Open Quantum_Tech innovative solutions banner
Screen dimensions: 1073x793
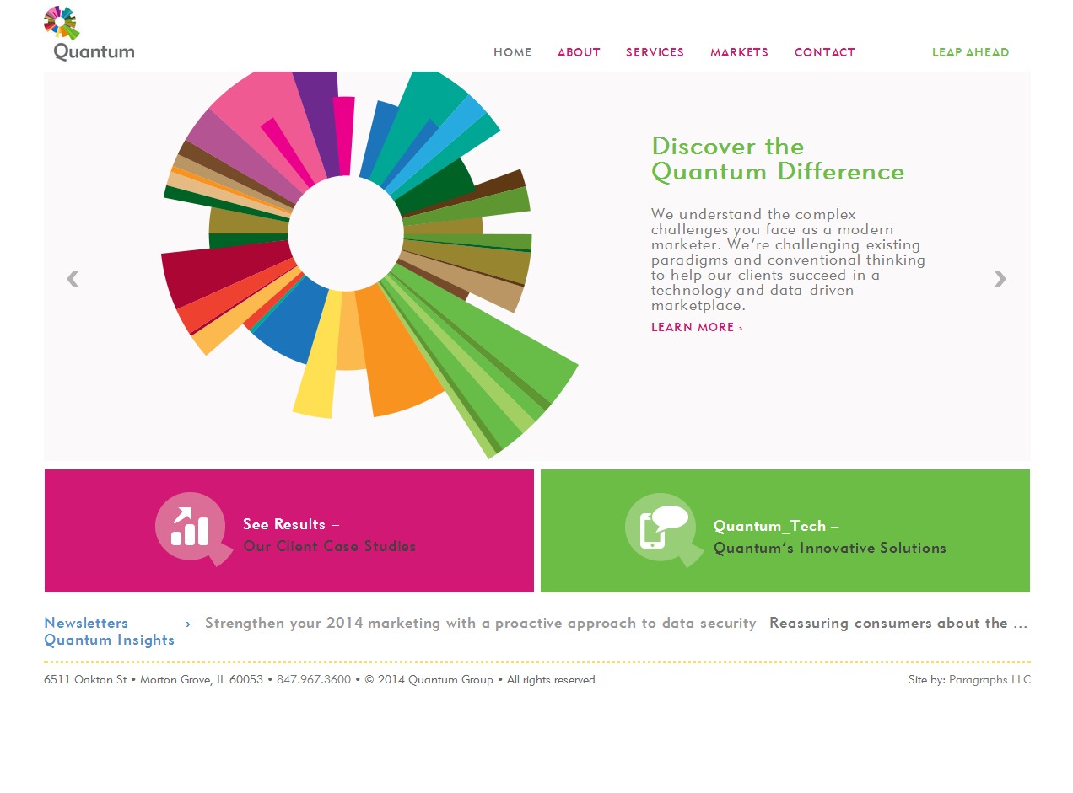(x=829, y=538)
